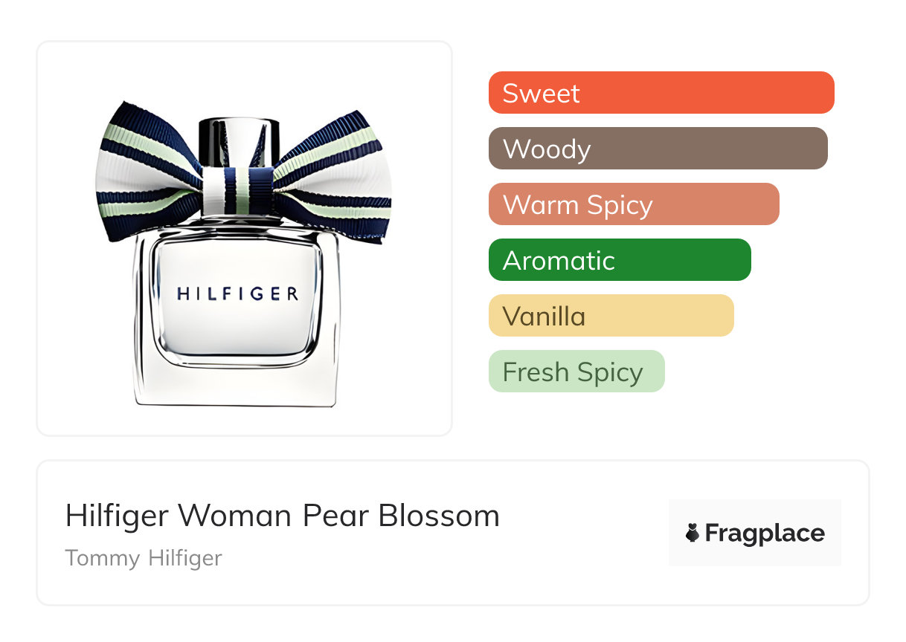This screenshot has width=906, height=642.
Task: Click the HILFIGER label on the bottle
Action: tap(238, 294)
